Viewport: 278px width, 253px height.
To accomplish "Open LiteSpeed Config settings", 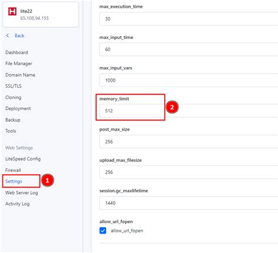I will pyautogui.click(x=23, y=159).
